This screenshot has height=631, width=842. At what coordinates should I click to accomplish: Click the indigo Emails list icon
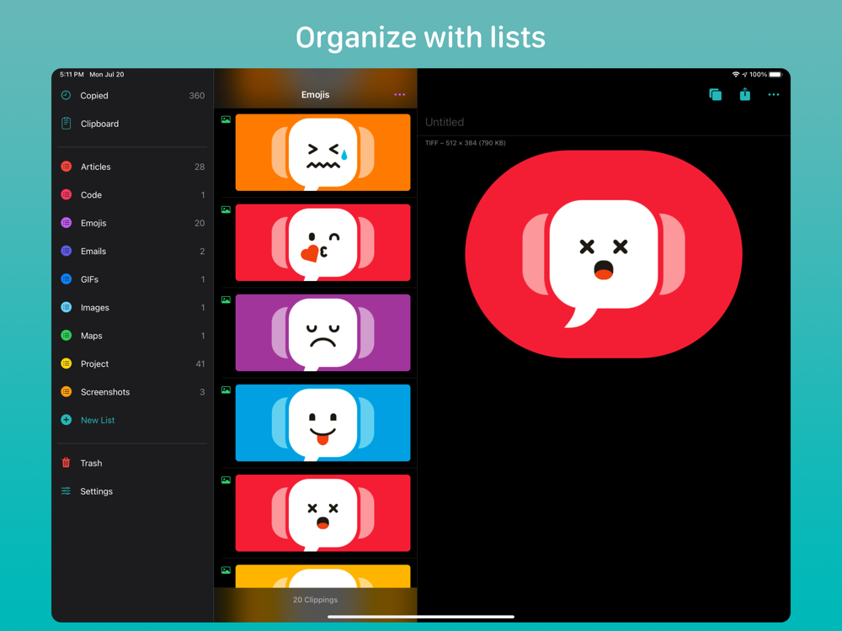coord(66,251)
